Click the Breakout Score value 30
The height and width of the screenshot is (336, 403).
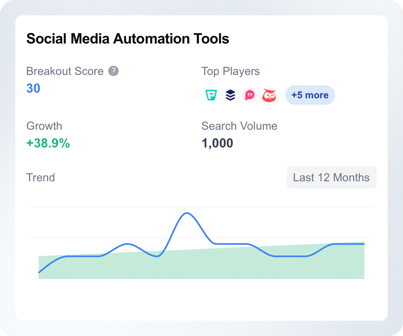[x=33, y=88]
